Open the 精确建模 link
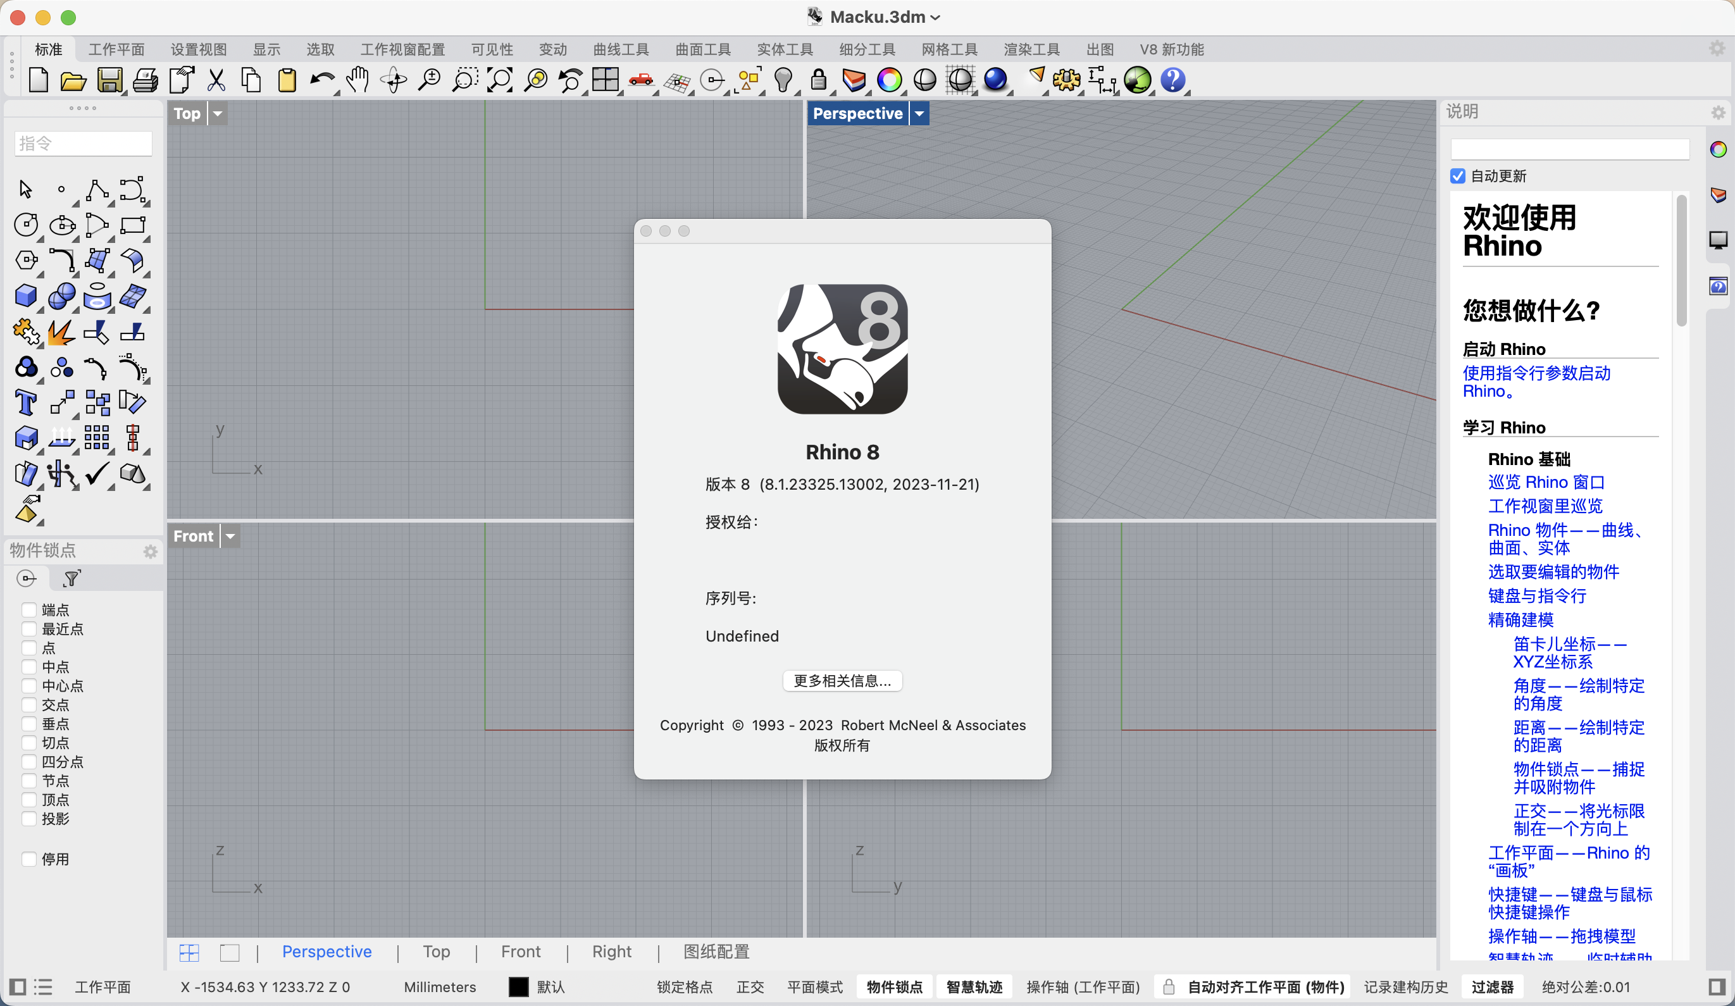The height and width of the screenshot is (1006, 1735). click(x=1521, y=619)
